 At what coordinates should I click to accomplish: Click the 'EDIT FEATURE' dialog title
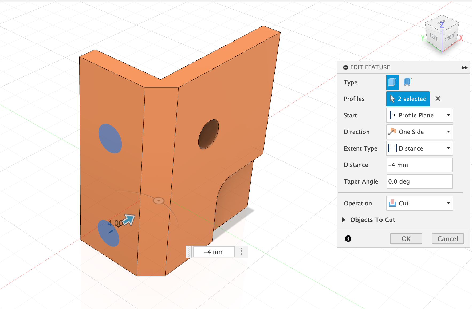pyautogui.click(x=370, y=67)
